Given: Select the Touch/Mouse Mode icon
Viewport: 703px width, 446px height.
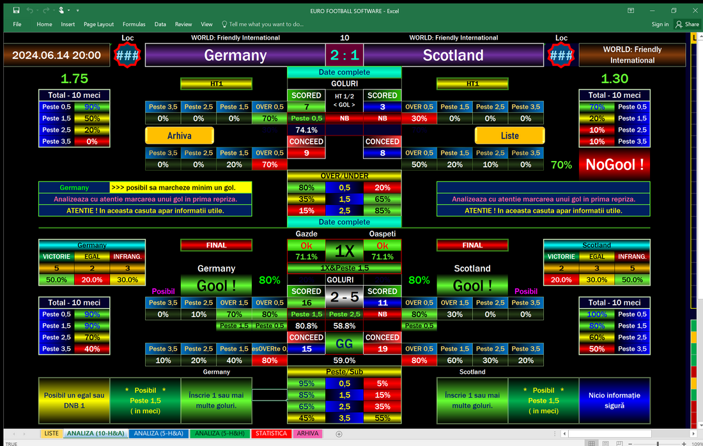Looking at the screenshot, I should [62, 10].
